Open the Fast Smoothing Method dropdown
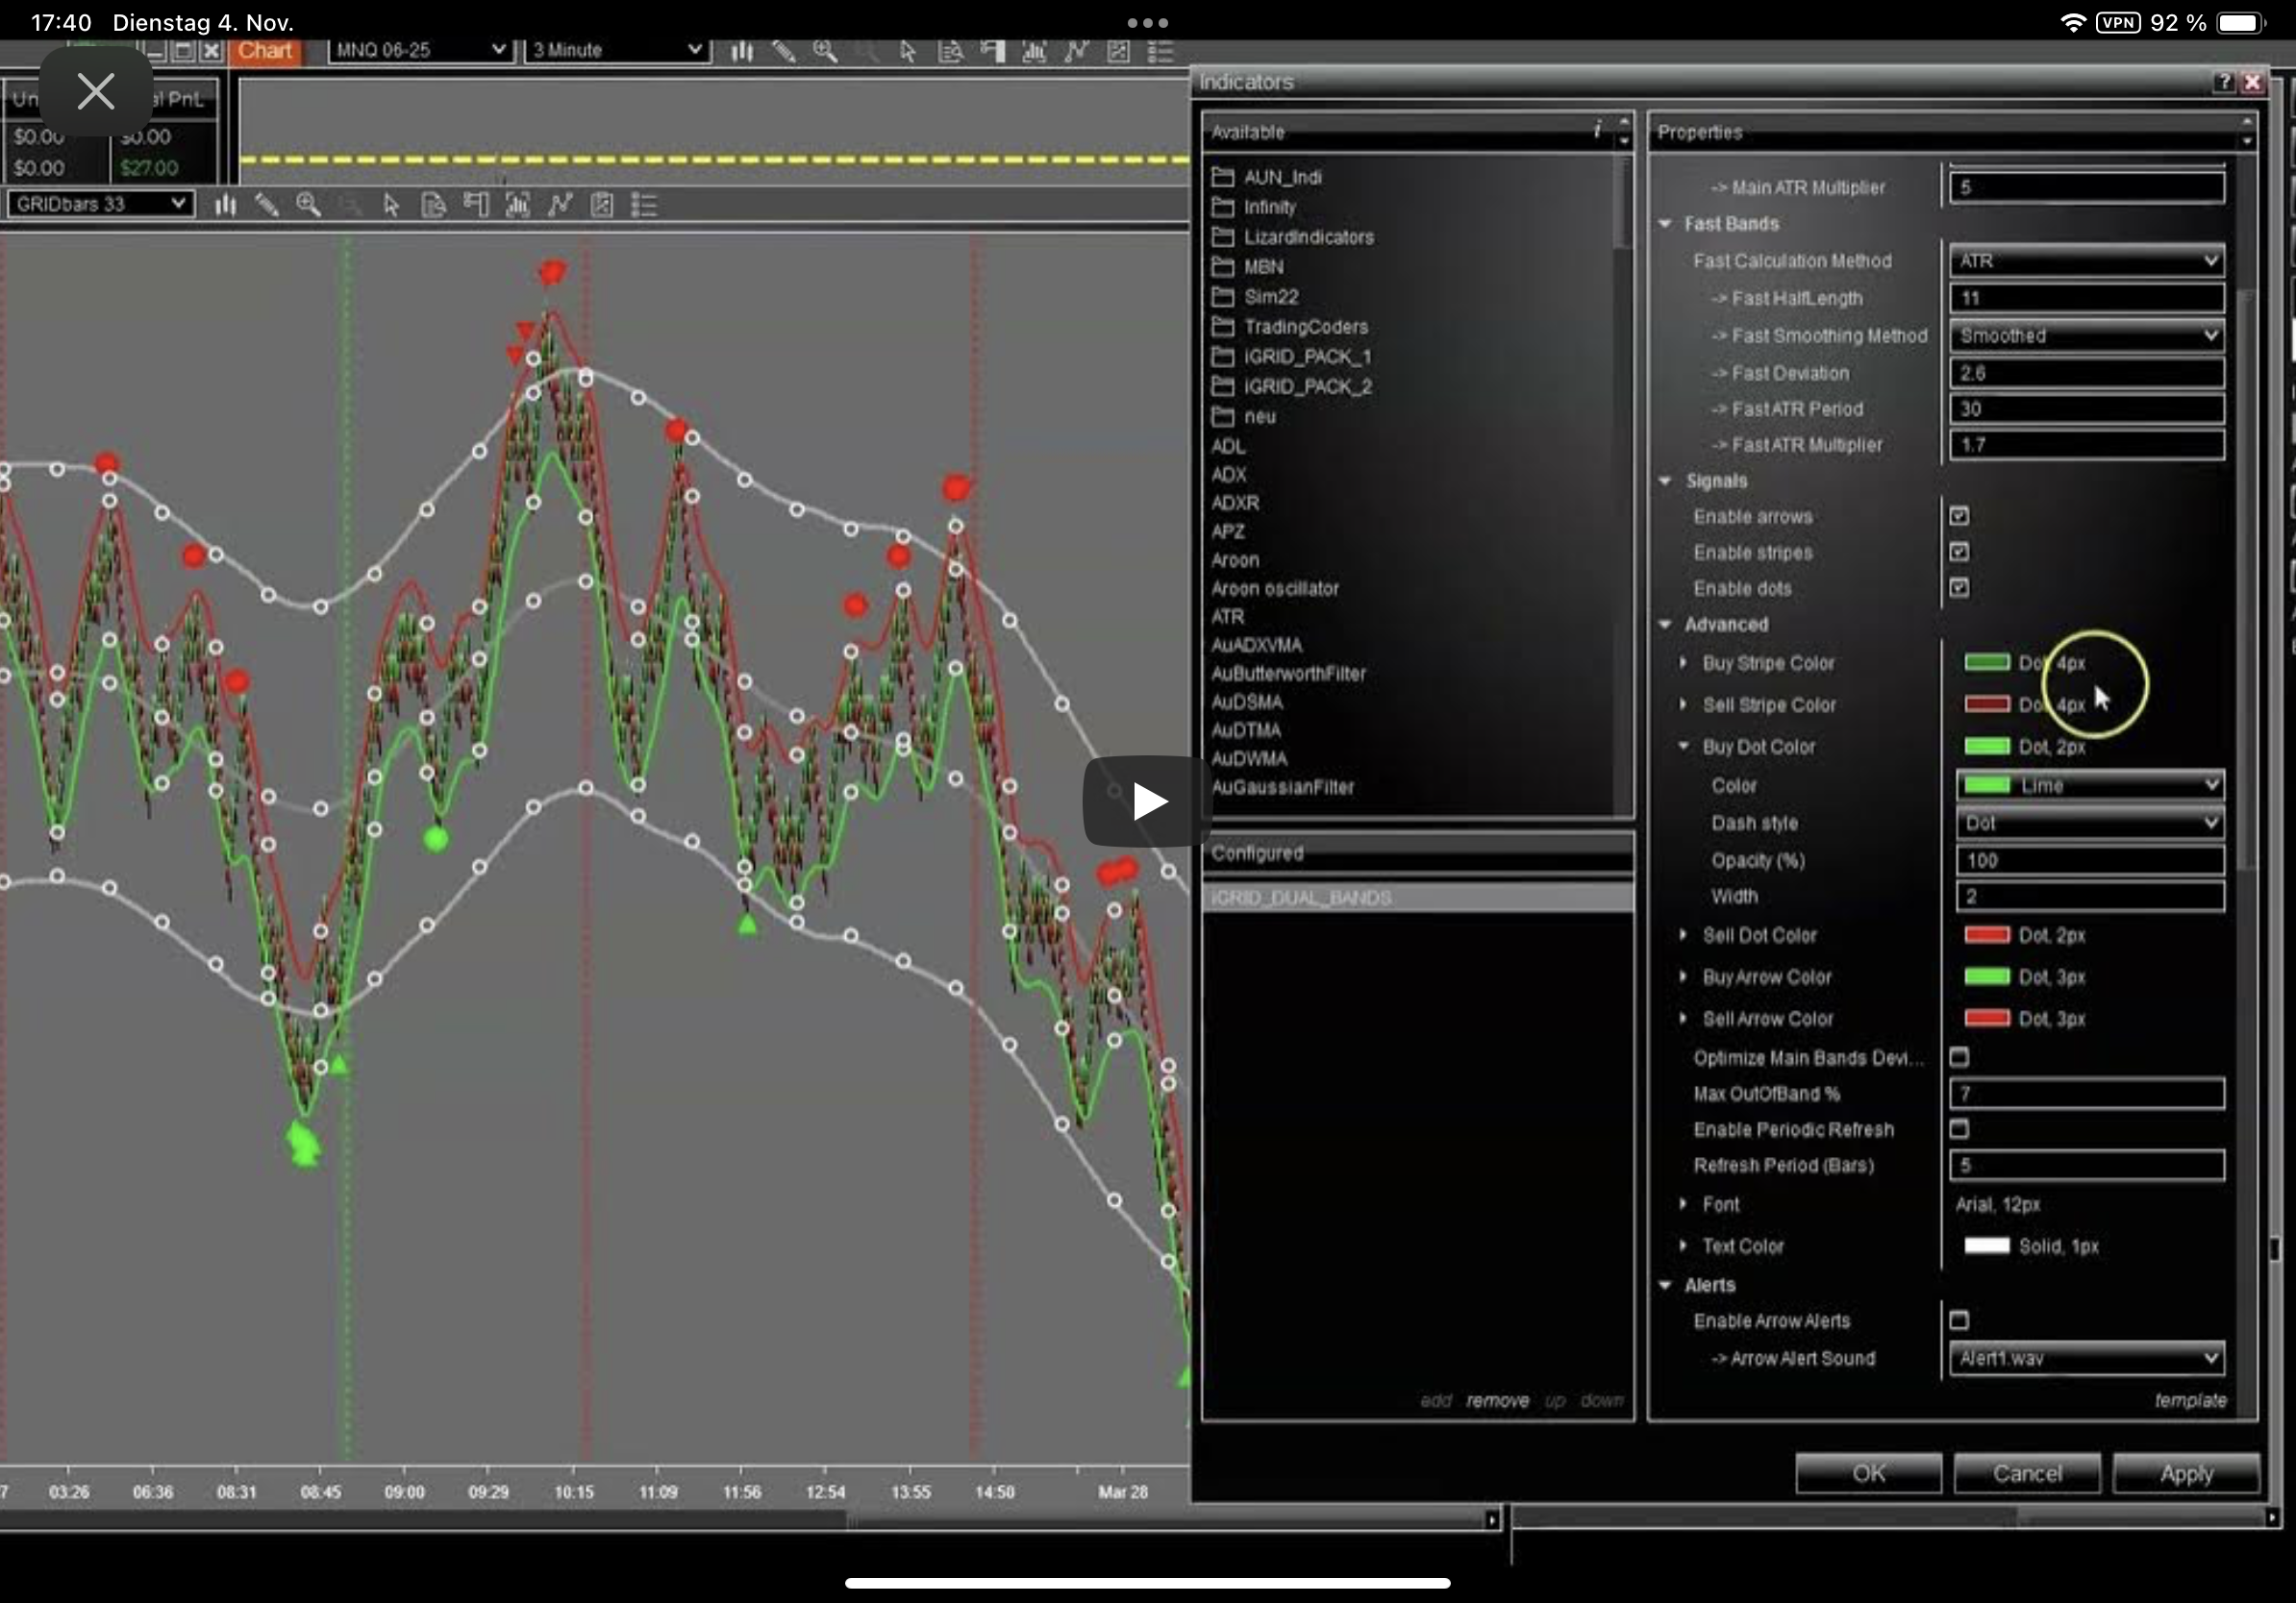Image resolution: width=2296 pixels, height=1603 pixels. click(x=2087, y=335)
